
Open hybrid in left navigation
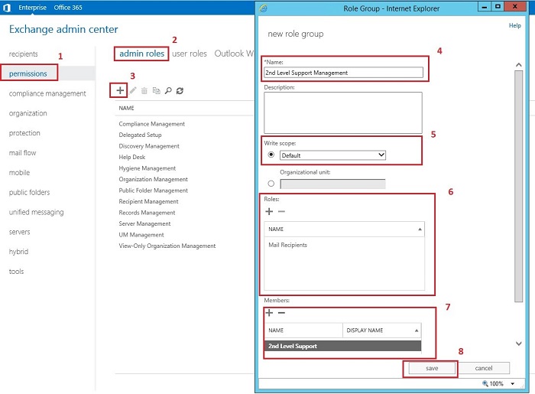[19, 252]
